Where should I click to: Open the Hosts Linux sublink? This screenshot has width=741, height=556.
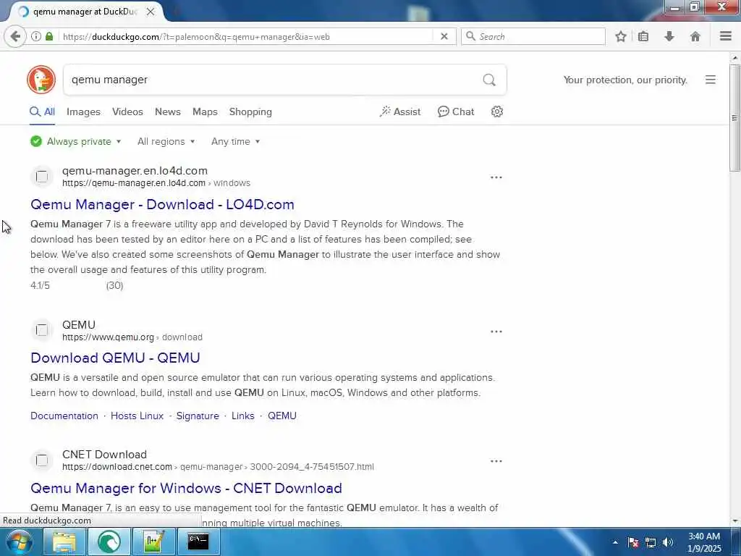[137, 416]
